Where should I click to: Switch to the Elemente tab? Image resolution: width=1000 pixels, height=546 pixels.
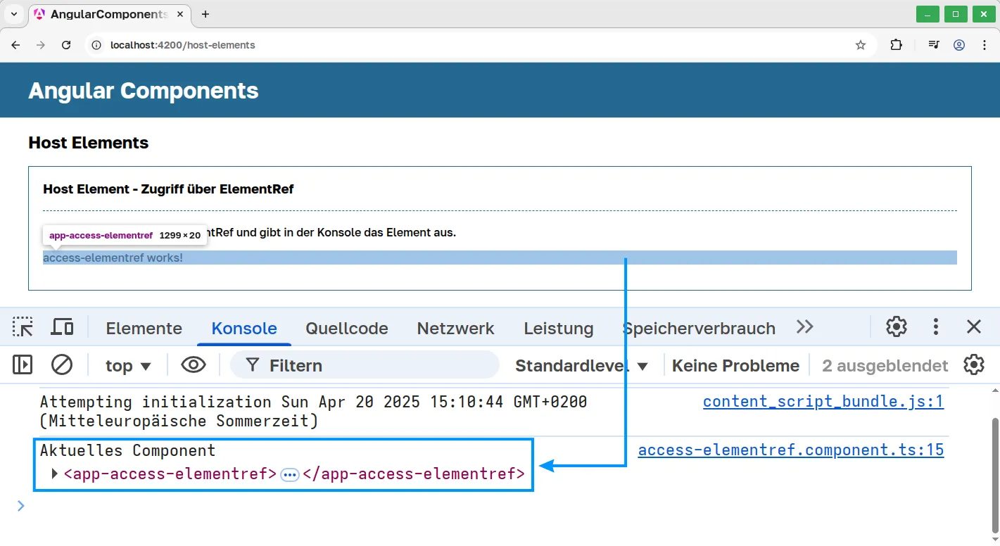pyautogui.click(x=144, y=329)
